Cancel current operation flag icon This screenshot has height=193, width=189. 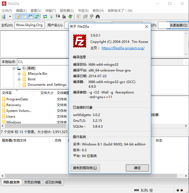pos(58,16)
